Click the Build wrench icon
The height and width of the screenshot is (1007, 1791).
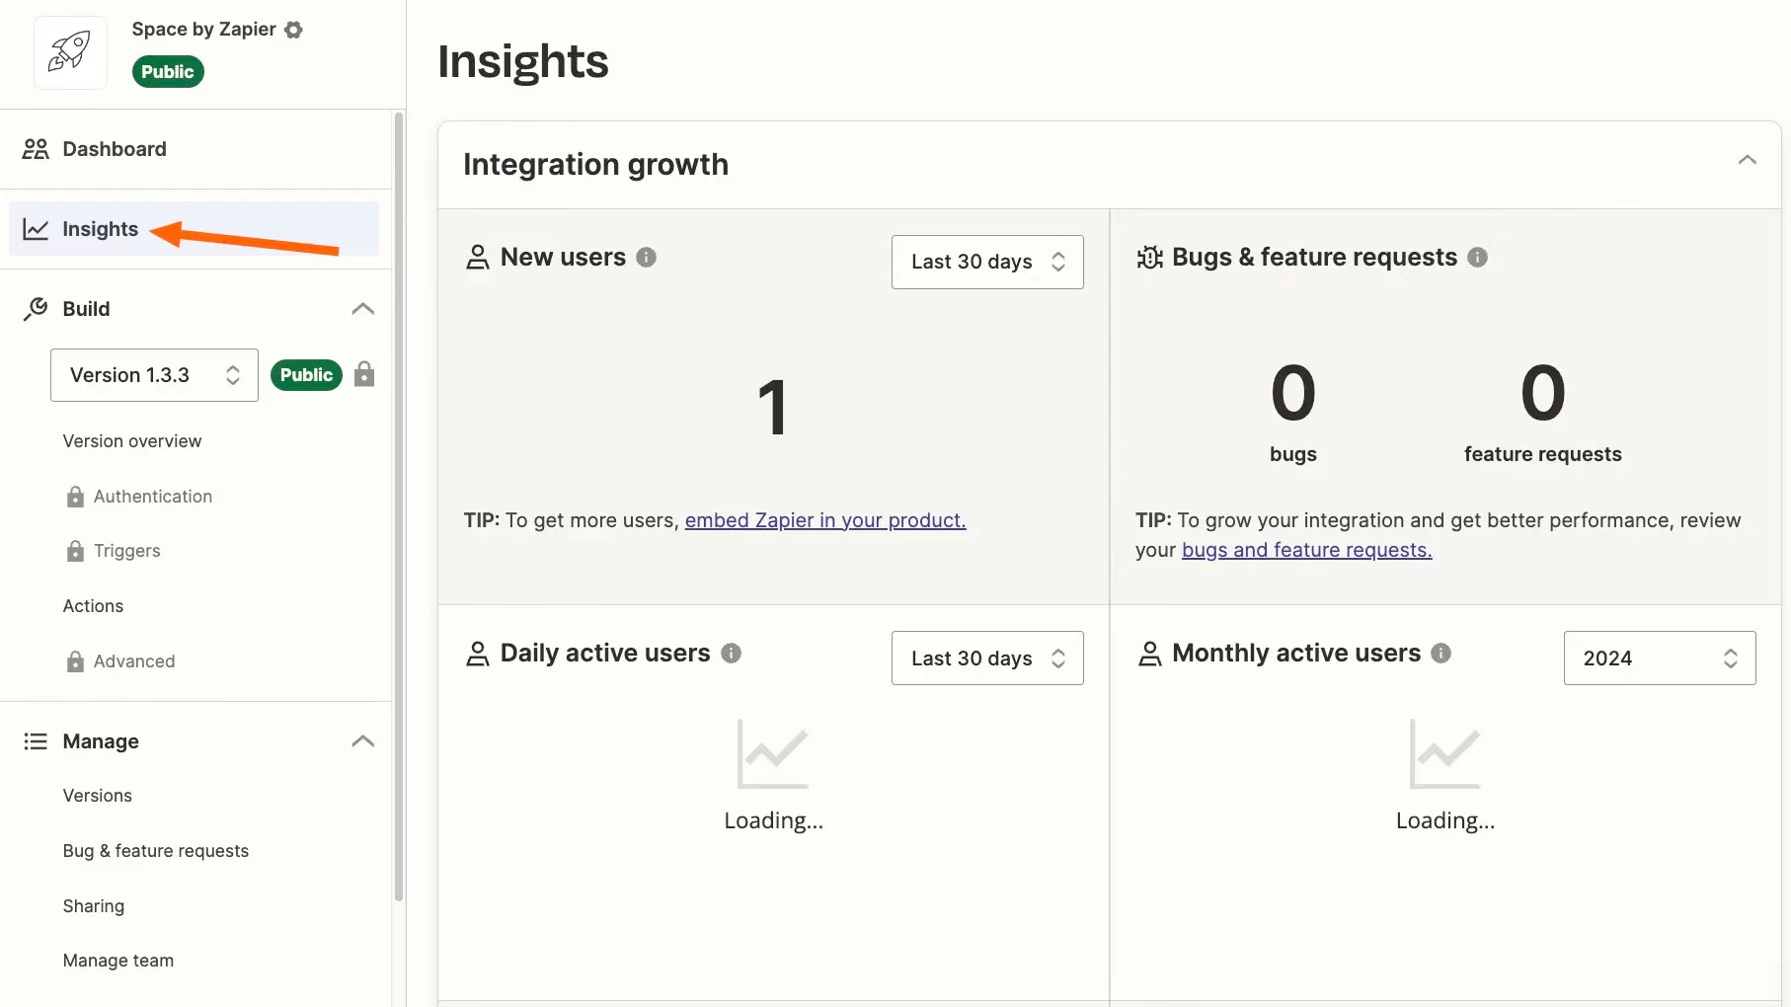point(33,308)
